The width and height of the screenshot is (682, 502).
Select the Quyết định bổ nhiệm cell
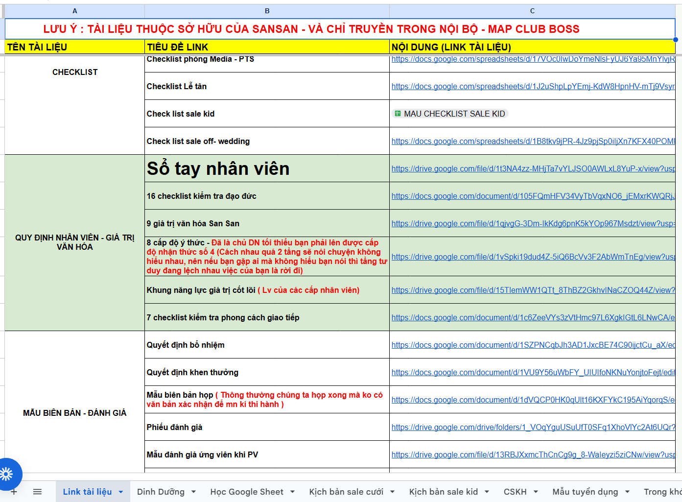267,345
